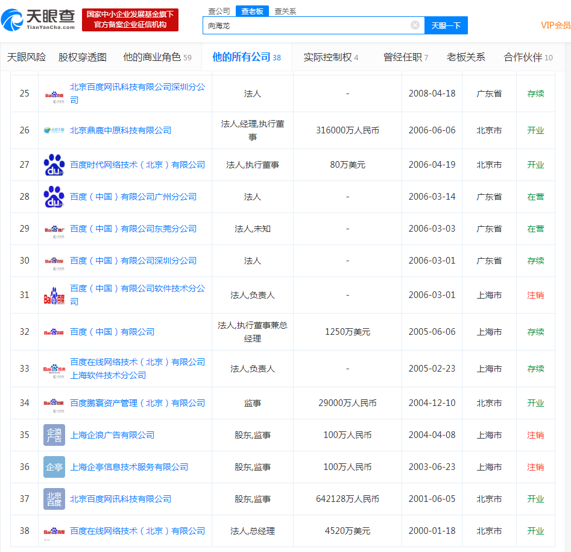571x552 pixels.
Task: Click logo of 百度鹏寰资产管理
Action: 54,406
